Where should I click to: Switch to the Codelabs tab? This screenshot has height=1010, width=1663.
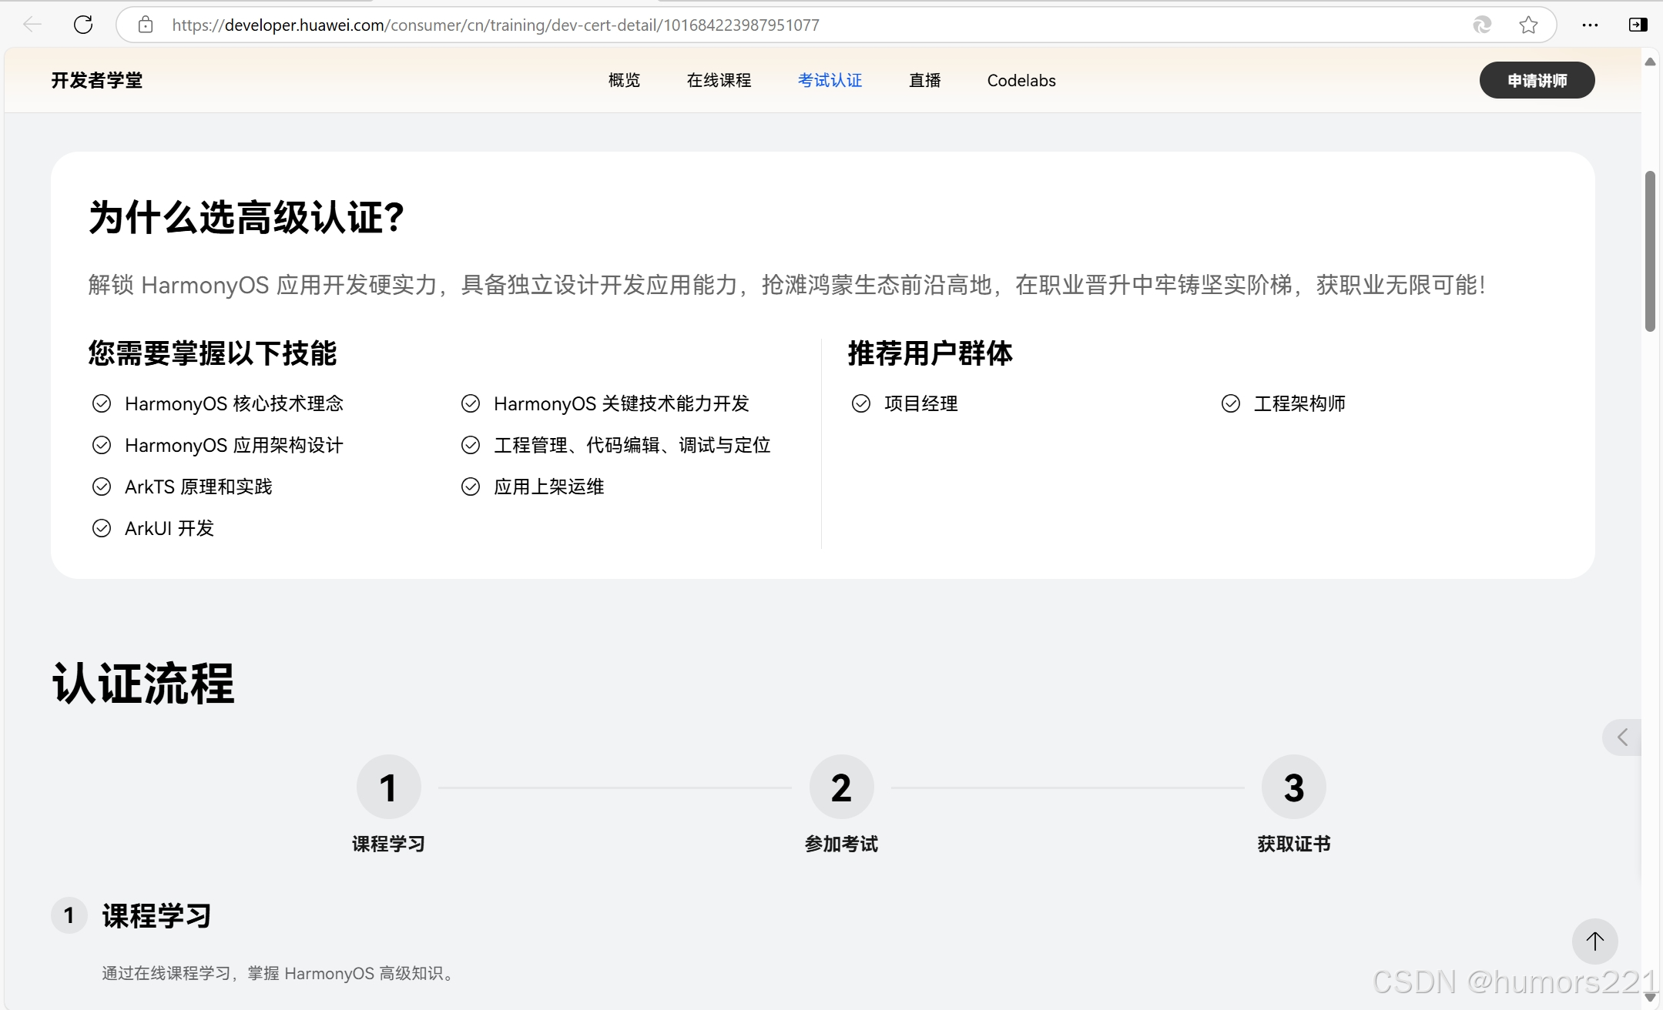point(1021,80)
